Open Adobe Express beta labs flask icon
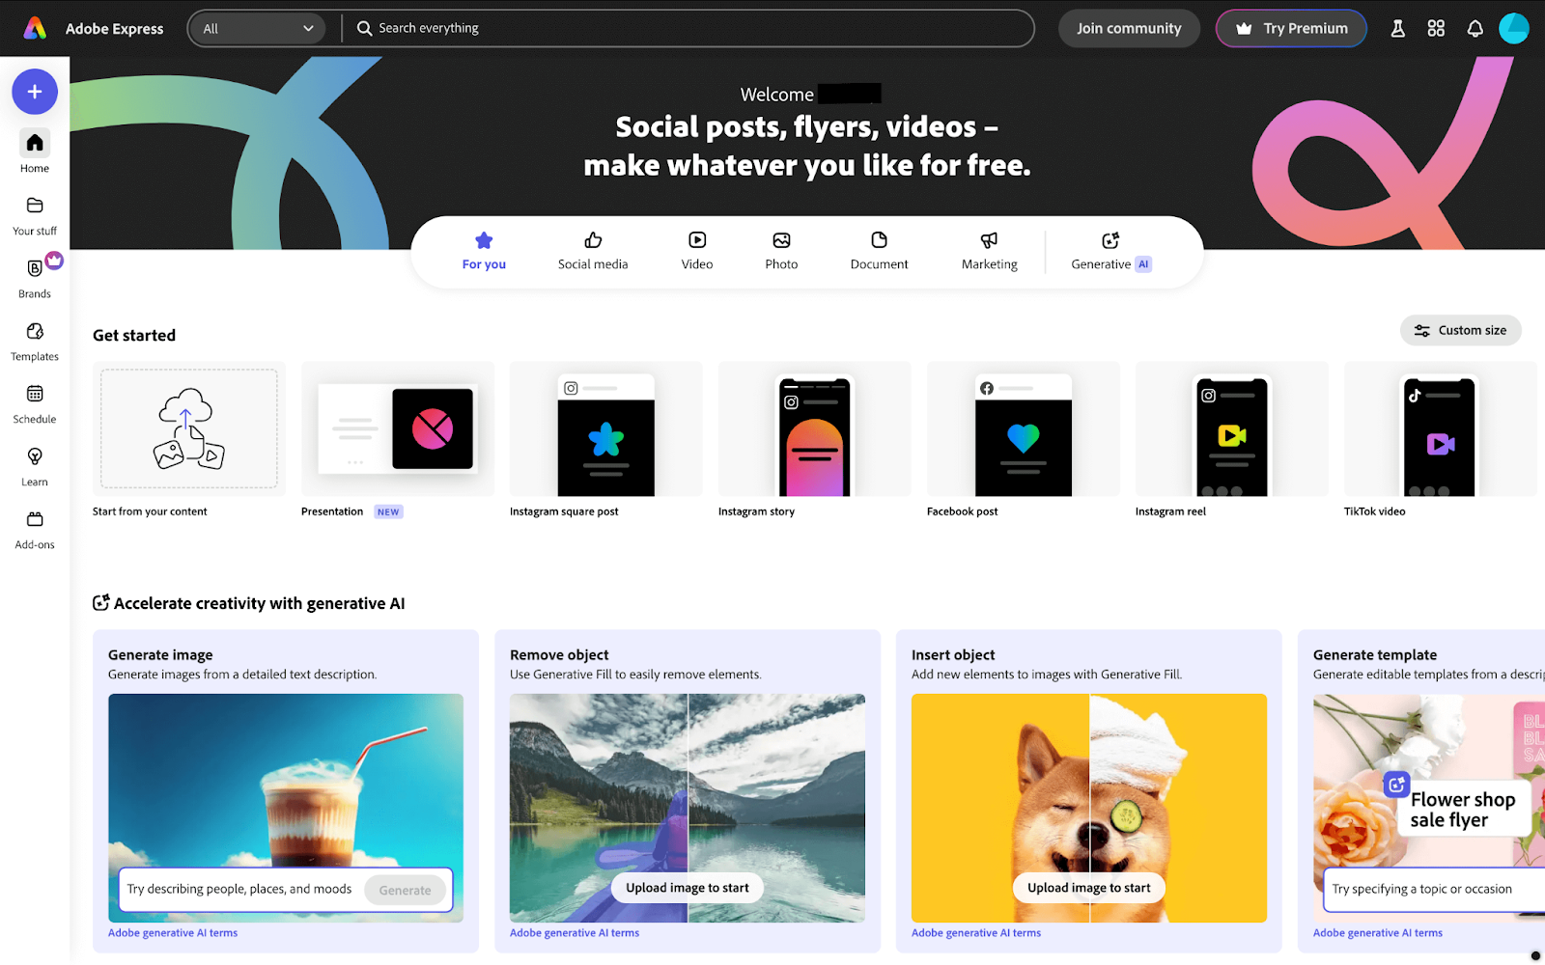The height and width of the screenshot is (965, 1545). coord(1397,28)
